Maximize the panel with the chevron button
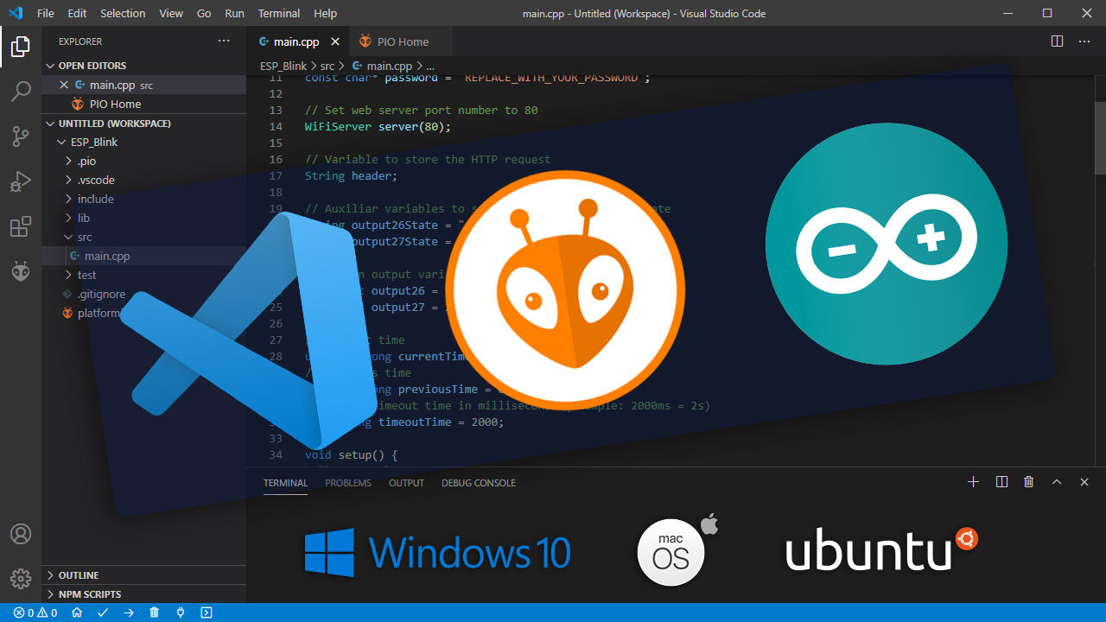This screenshot has height=622, width=1106. coord(1056,482)
